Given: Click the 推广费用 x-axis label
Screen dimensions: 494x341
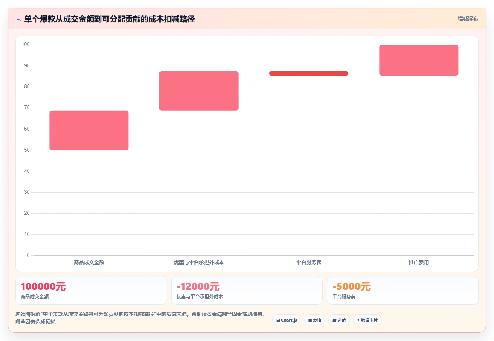Looking at the screenshot, I should 419,262.
